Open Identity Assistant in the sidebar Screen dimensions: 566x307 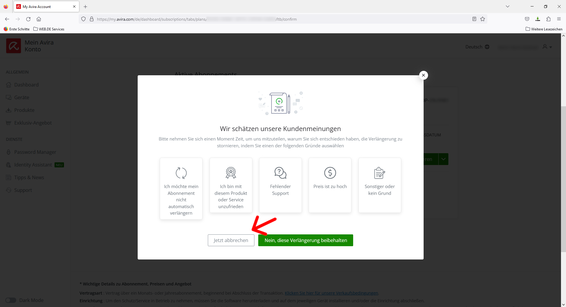(33, 165)
